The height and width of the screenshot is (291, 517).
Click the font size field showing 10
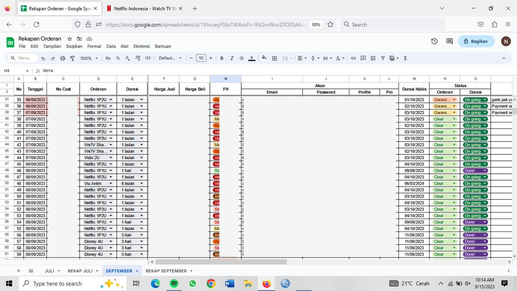pos(201,58)
